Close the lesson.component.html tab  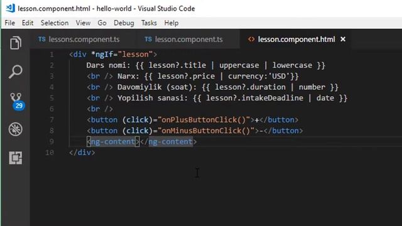pyautogui.click(x=343, y=39)
